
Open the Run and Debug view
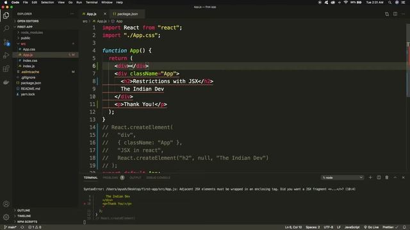click(6, 56)
